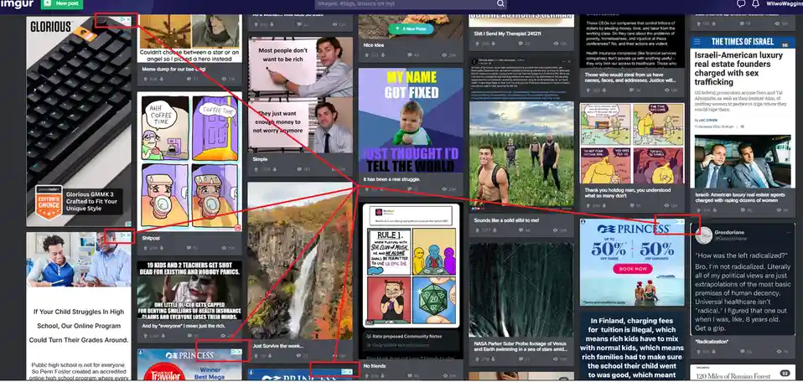Open the My Name Got Fixed meme
The height and width of the screenshot is (382, 803).
pyautogui.click(x=411, y=121)
